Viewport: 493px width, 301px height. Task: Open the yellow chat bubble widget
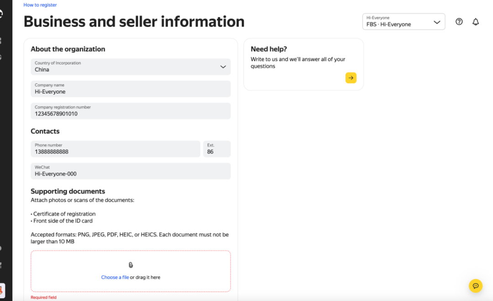coord(475,285)
